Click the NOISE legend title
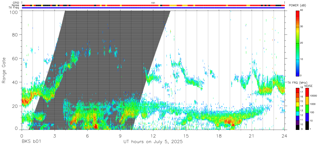The width and height of the screenshot is (320, 147). click(x=308, y=86)
